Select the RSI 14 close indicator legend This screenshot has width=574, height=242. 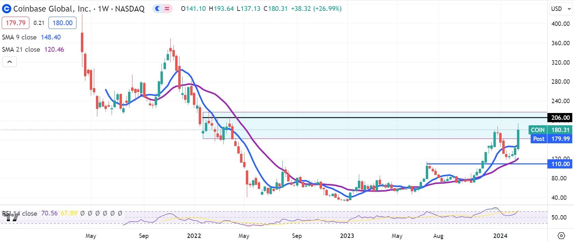20,213
